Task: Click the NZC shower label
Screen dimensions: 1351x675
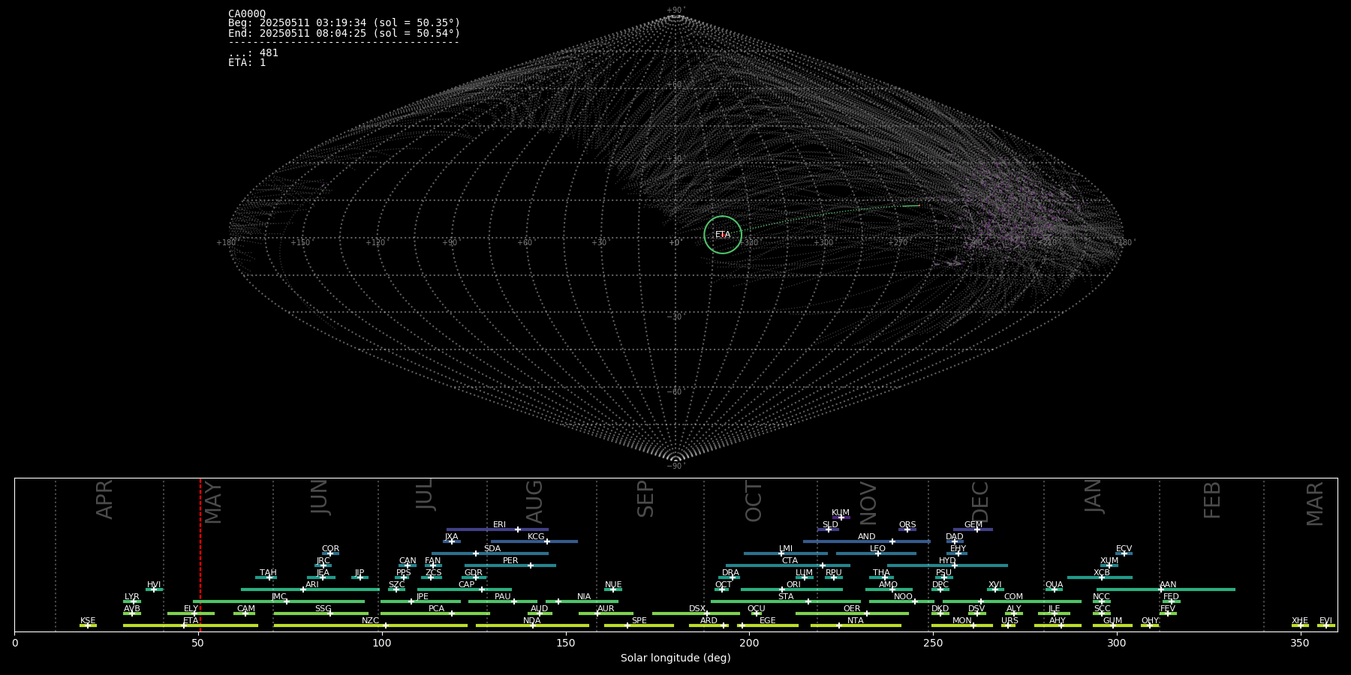Action: coord(370,621)
